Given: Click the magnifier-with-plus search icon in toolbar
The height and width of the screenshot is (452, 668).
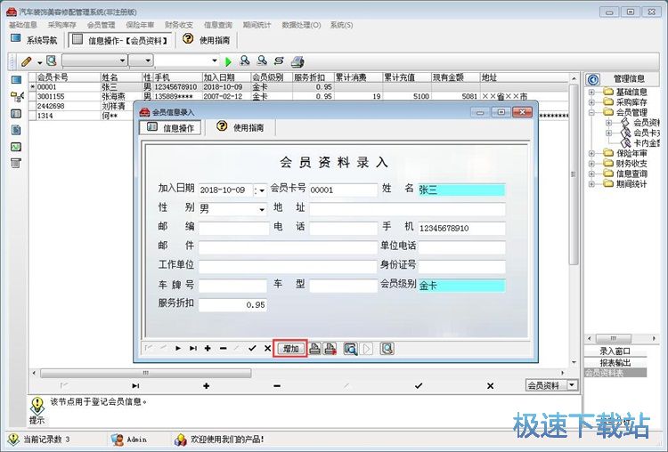Looking at the screenshot, I should coord(245,61).
